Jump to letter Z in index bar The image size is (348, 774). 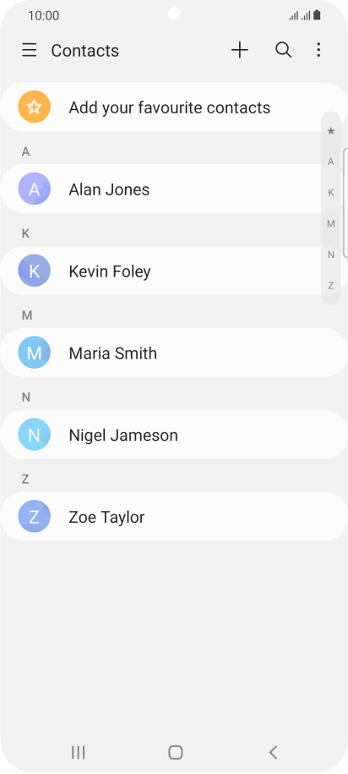[x=331, y=285]
